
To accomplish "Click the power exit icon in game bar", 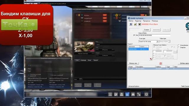I will tap(146, 94).
